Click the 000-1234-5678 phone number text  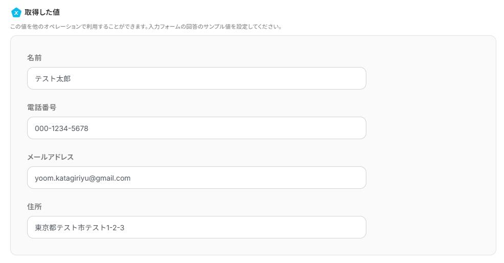click(61, 128)
